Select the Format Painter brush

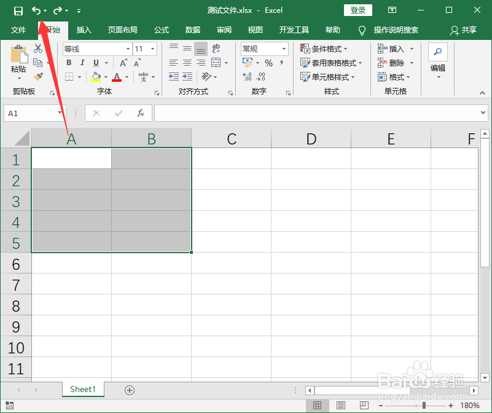38,77
